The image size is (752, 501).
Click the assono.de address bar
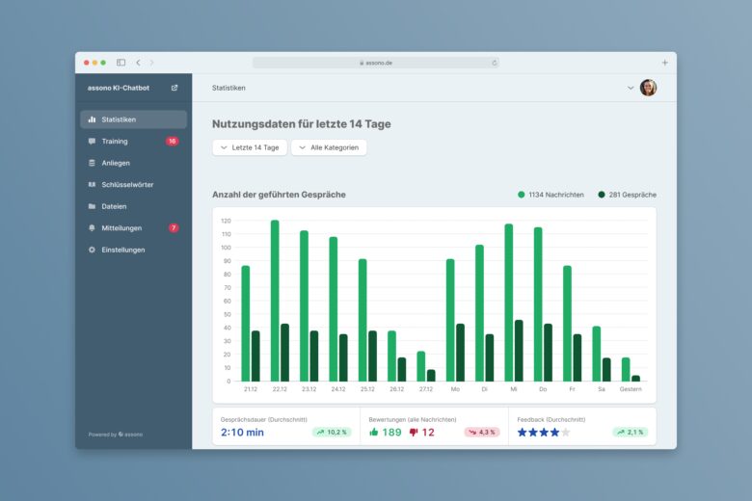click(376, 63)
